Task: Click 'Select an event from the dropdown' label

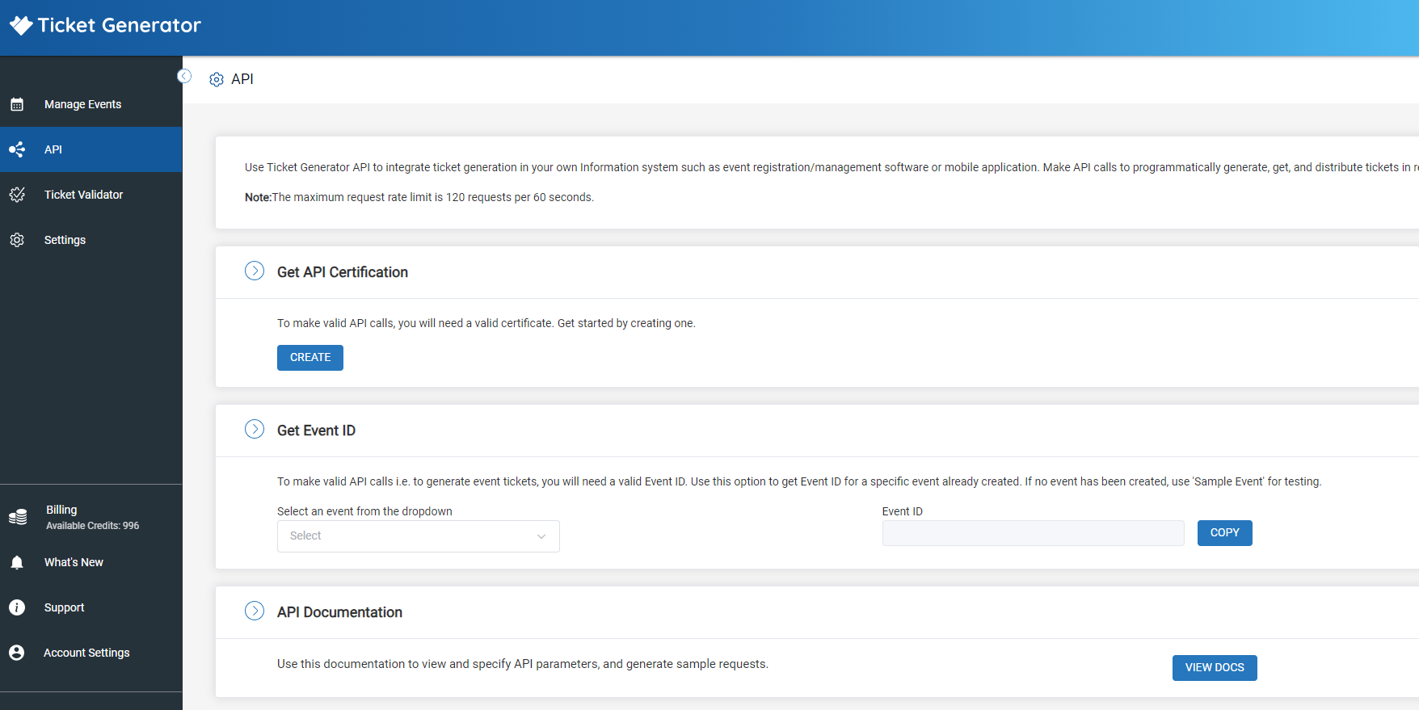Action: [x=364, y=511]
